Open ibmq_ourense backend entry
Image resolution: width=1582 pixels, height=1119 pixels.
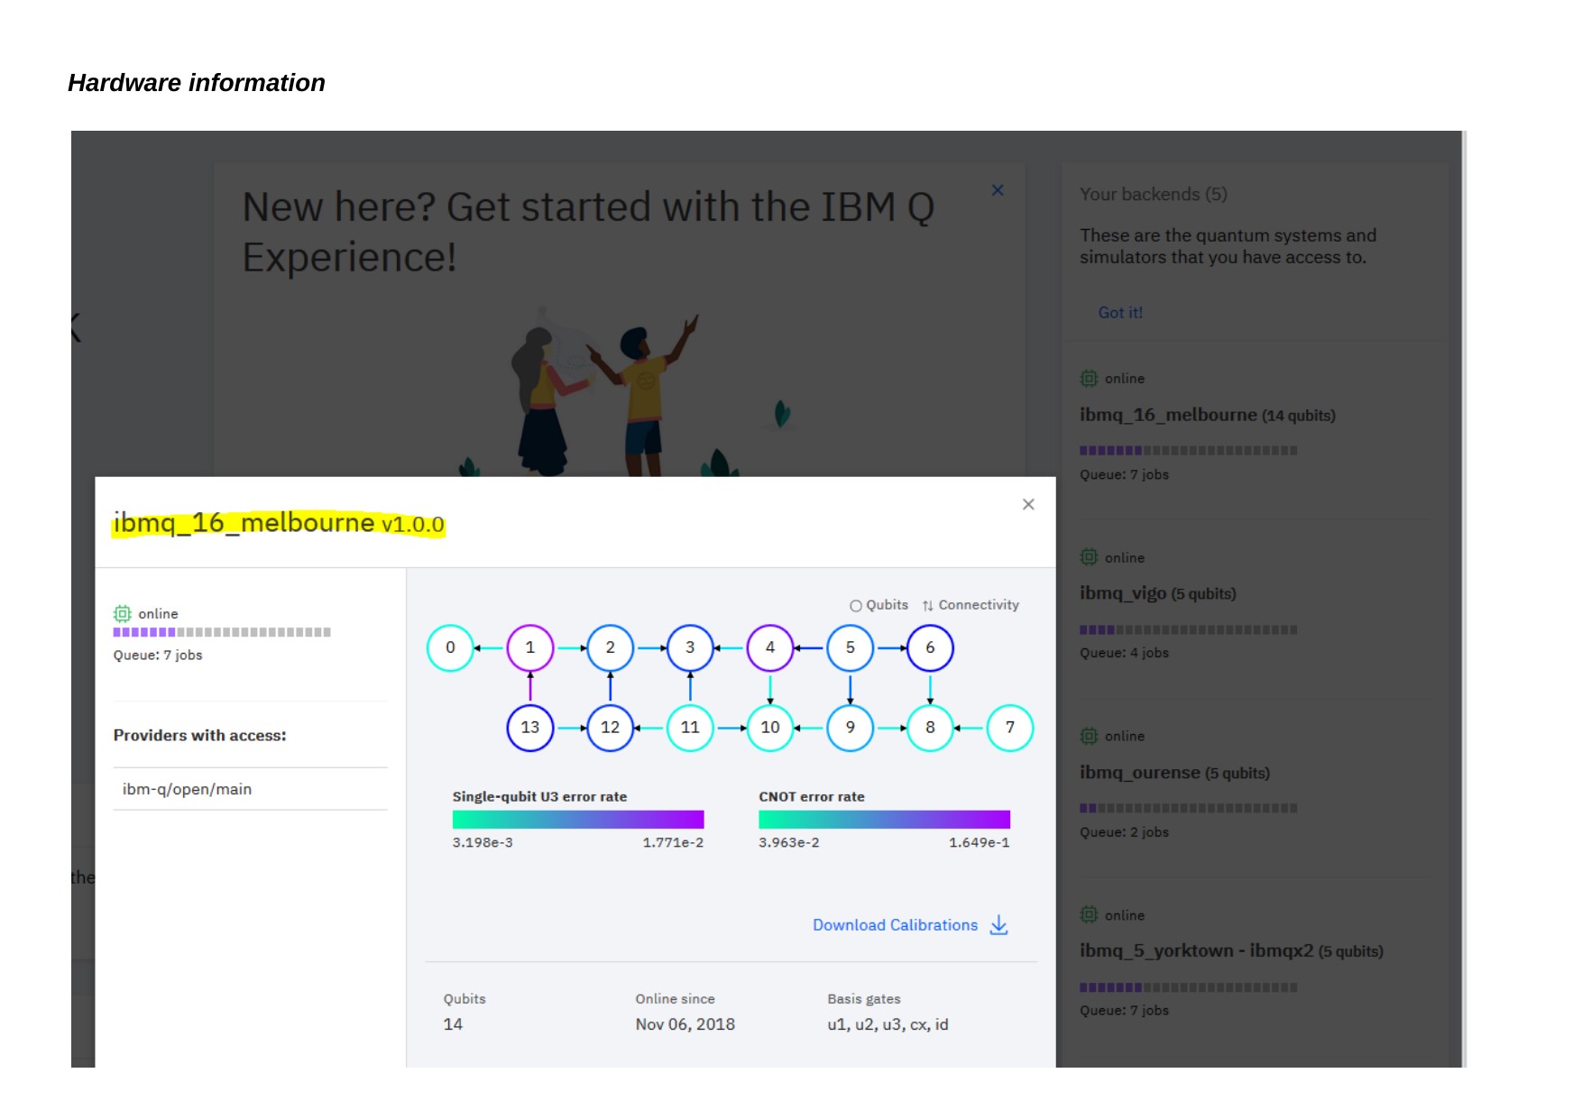pyautogui.click(x=1173, y=773)
